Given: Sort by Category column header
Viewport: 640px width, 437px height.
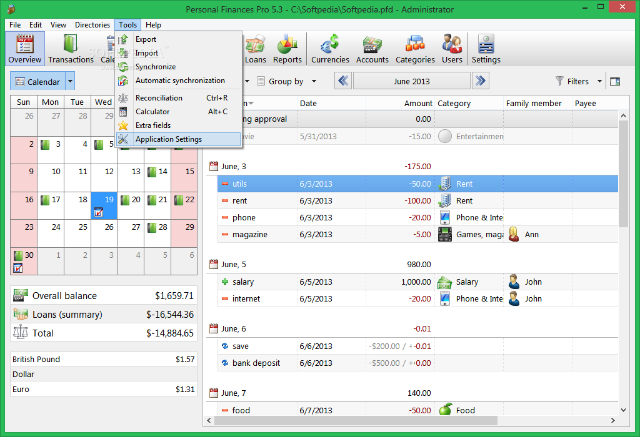Looking at the screenshot, I should [x=469, y=103].
